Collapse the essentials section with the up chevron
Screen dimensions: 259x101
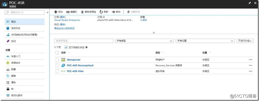pos(154,33)
